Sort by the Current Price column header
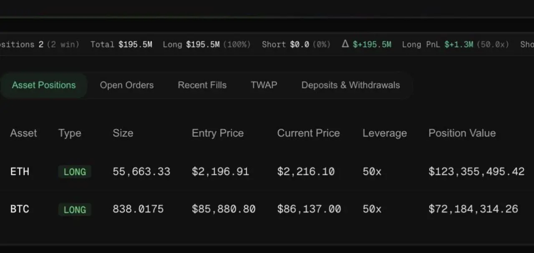 (x=309, y=133)
